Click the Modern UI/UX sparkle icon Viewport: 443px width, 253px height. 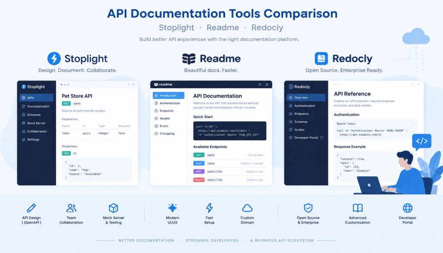tap(172, 208)
